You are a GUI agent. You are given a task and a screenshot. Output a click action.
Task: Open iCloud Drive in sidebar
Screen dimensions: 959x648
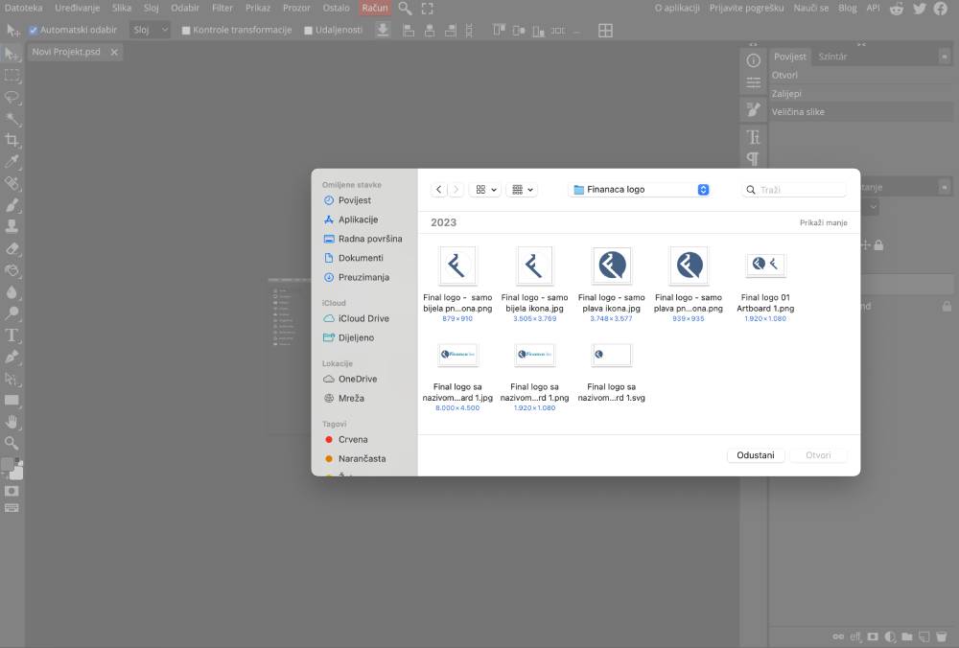pos(356,318)
